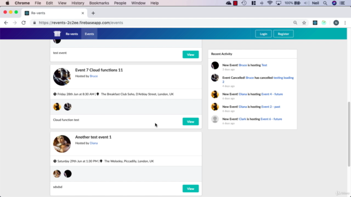Open testing loading 2 activity link

[x=284, y=78]
